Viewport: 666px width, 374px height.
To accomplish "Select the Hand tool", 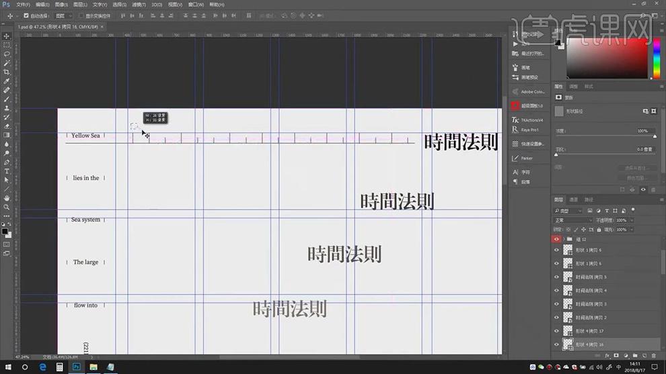I will (x=6, y=198).
